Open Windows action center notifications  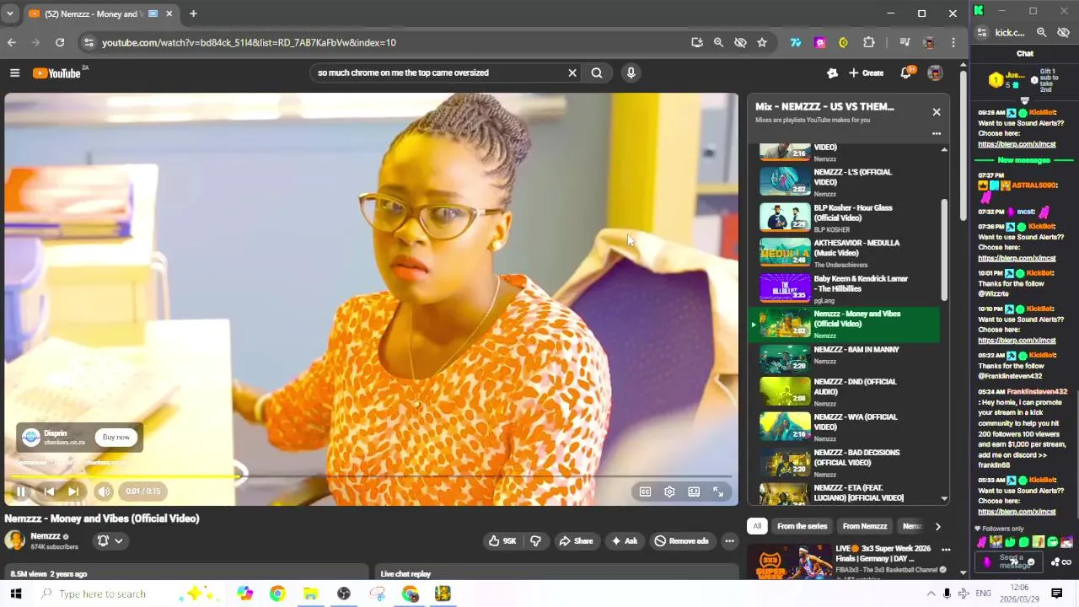[x=1056, y=594]
